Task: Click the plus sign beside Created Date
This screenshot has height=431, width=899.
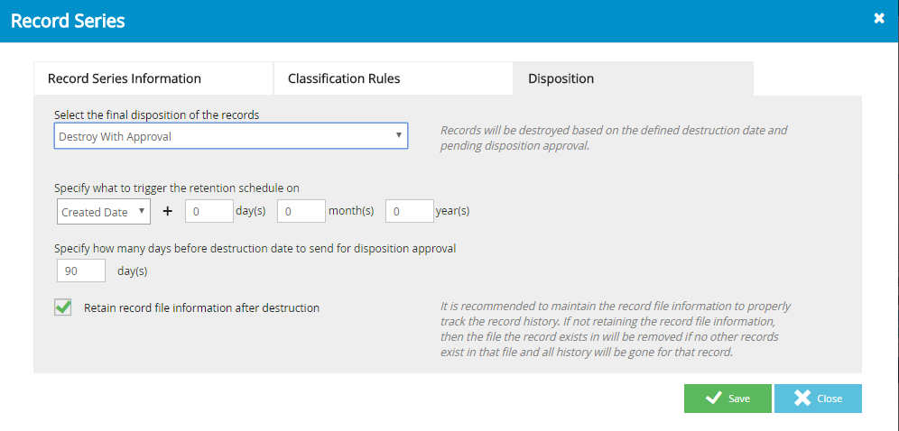Action: [x=167, y=211]
